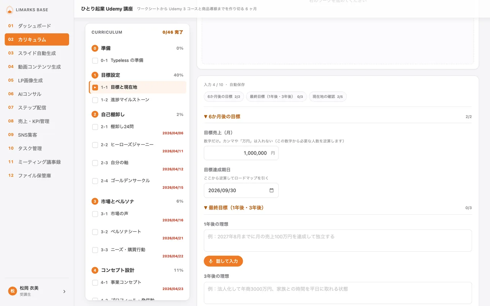Click the LIMARKS BASE logo icon
This screenshot has height=306, width=490.
(x=10, y=10)
